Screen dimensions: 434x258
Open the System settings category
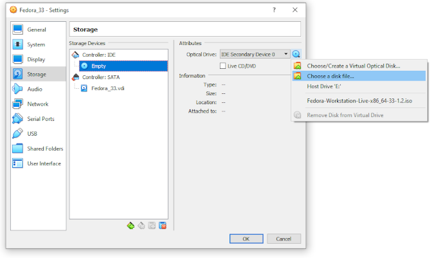[36, 44]
